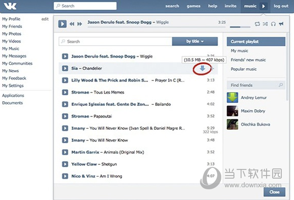Download the Sia – Chandelier track

tap(202, 68)
